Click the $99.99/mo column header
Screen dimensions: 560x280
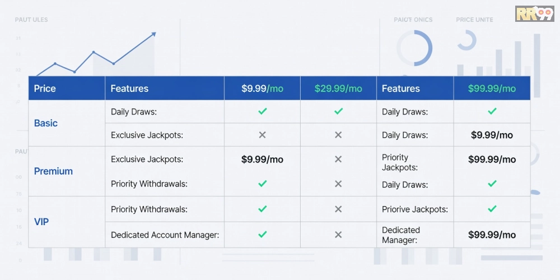492,88
